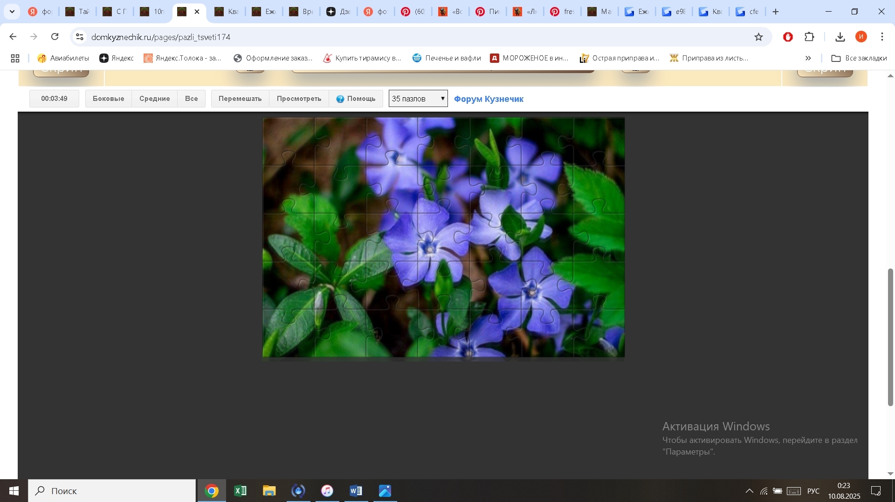View site information icon in address bar

pos(80,37)
